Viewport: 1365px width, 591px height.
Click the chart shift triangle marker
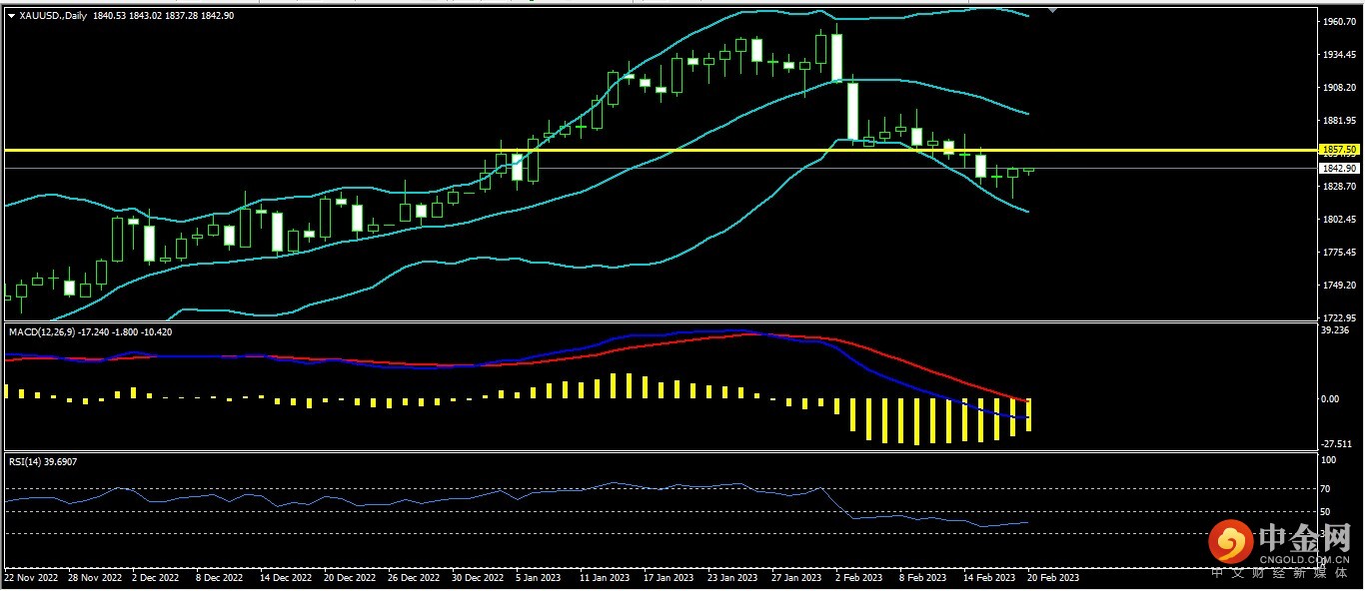coord(1051,10)
